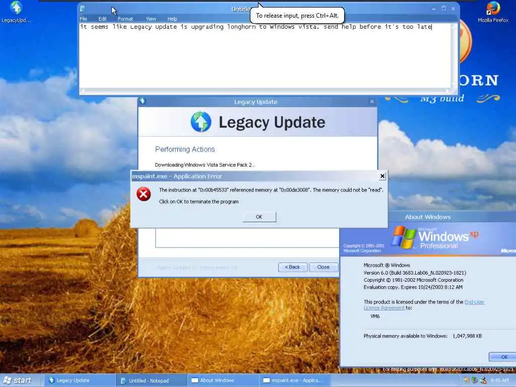Click 'Click on OK to terminate the program' text
The width and height of the screenshot is (516, 387).
[x=199, y=202]
